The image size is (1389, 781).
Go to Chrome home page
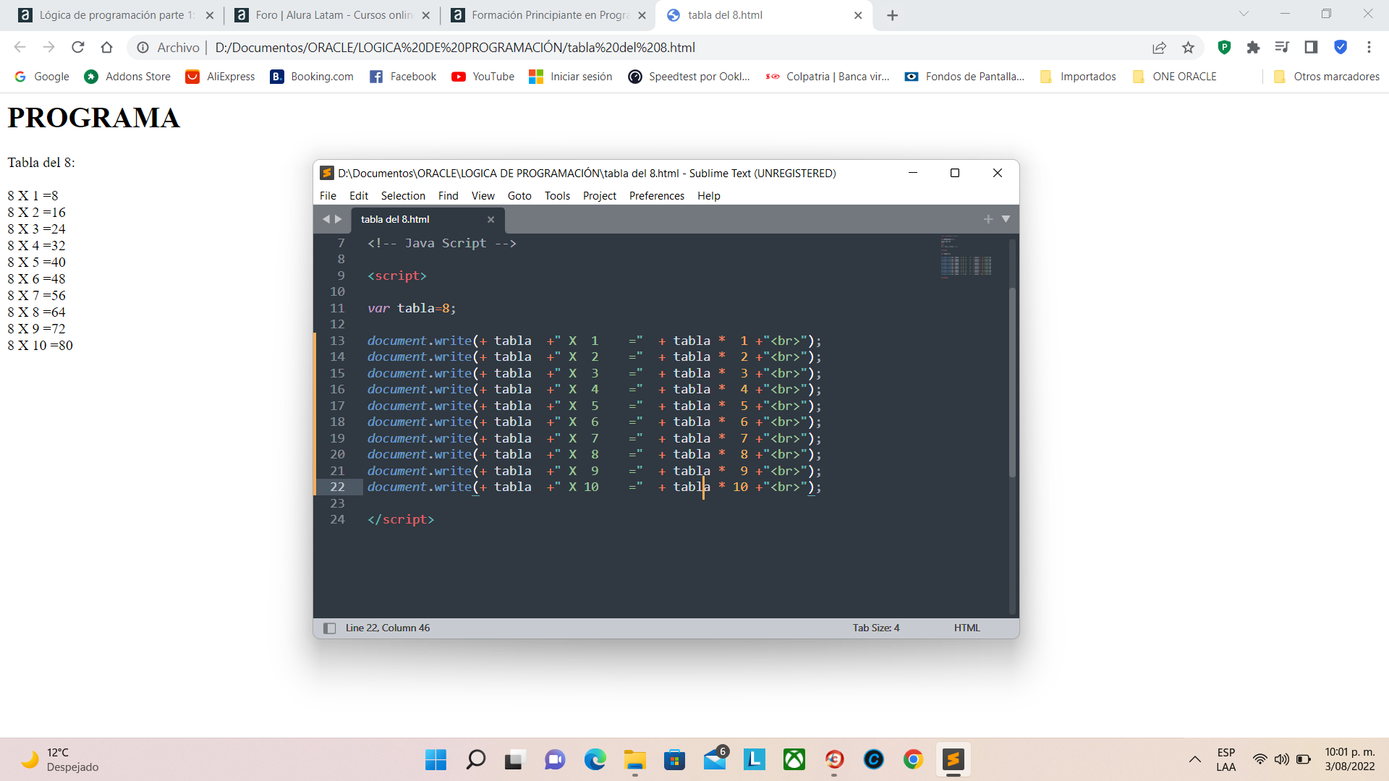[x=106, y=47]
